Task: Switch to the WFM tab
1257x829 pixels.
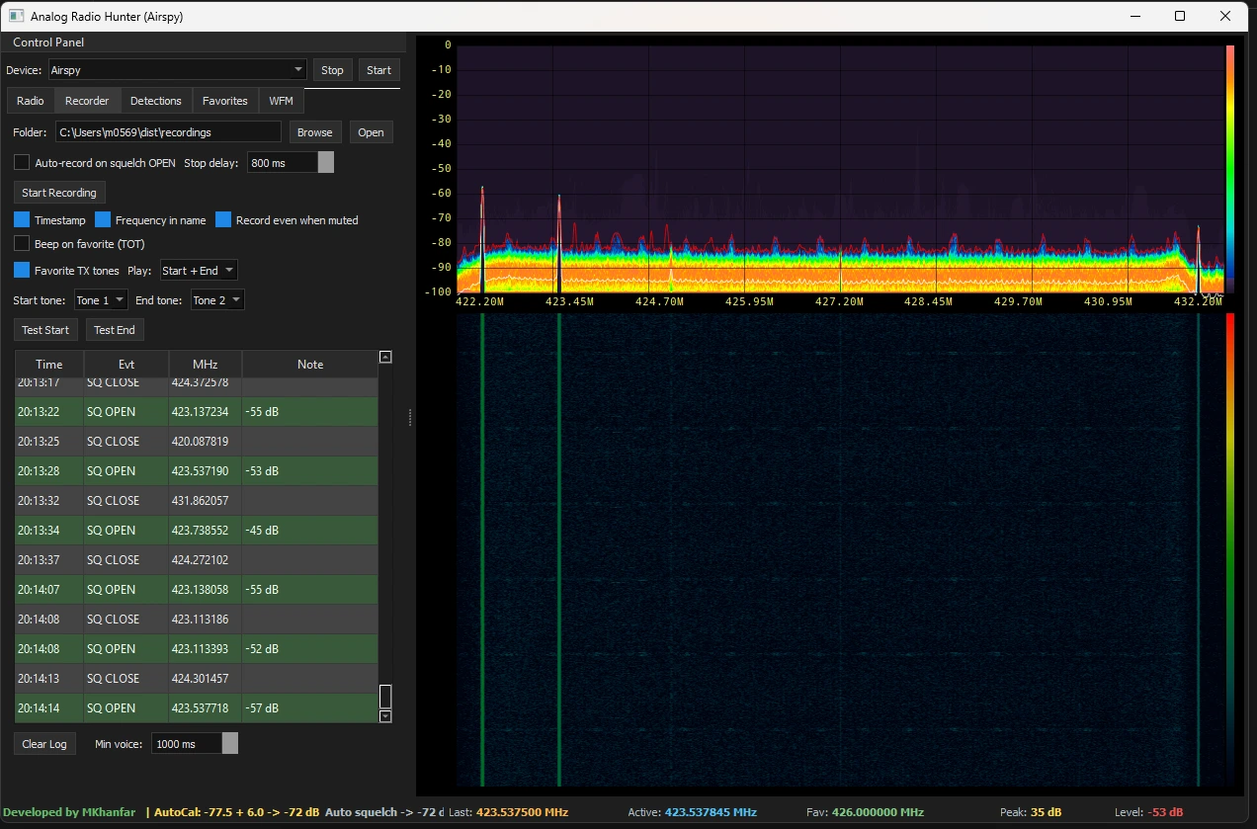Action: coord(281,100)
